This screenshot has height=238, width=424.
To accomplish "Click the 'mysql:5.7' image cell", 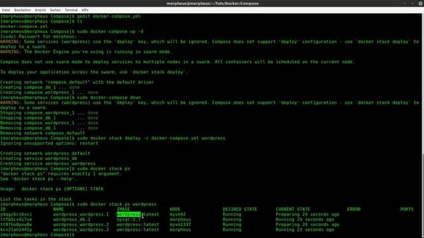I will click(x=129, y=219).
